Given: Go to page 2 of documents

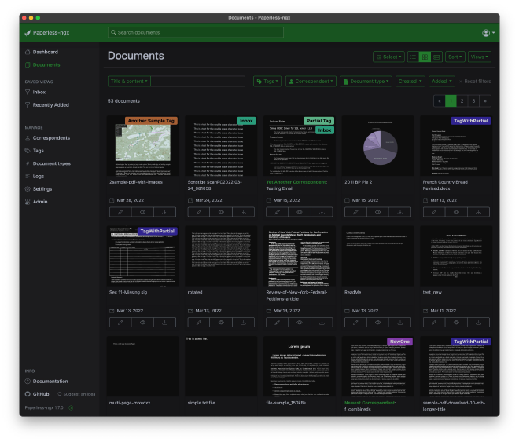Looking at the screenshot, I should click(462, 101).
